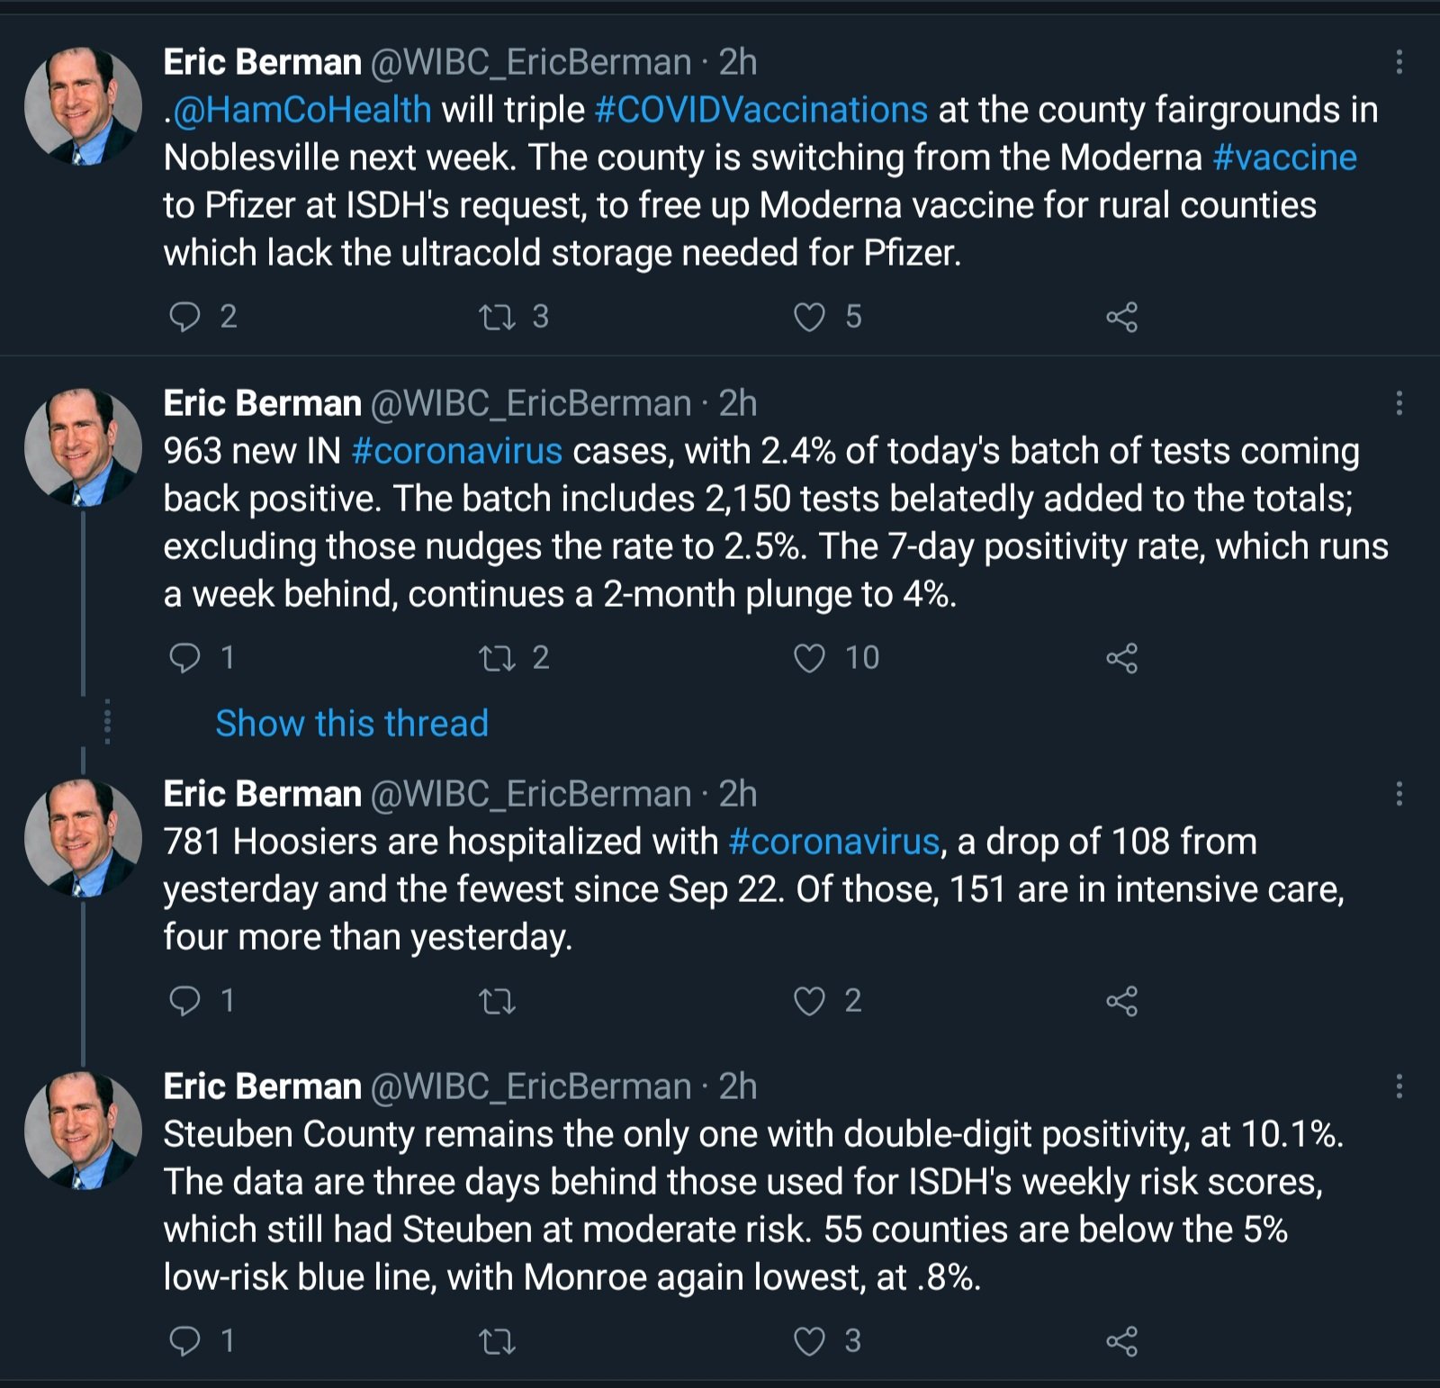
Task: Show this thread
Action: pyautogui.click(x=352, y=724)
